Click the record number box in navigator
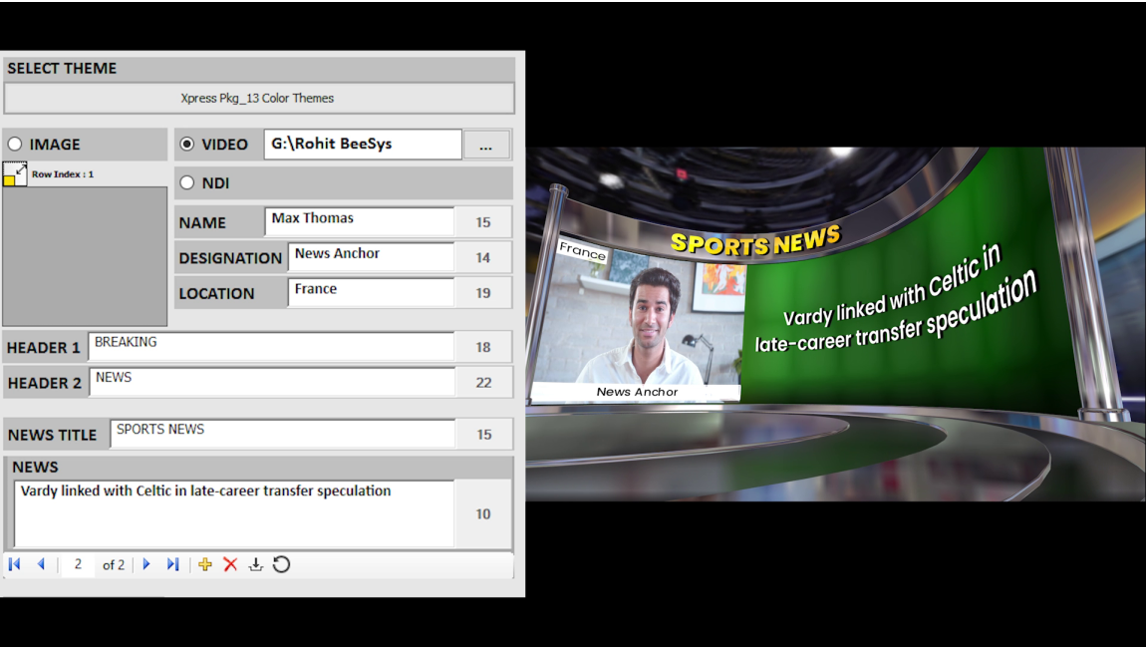1146x648 pixels. (78, 564)
